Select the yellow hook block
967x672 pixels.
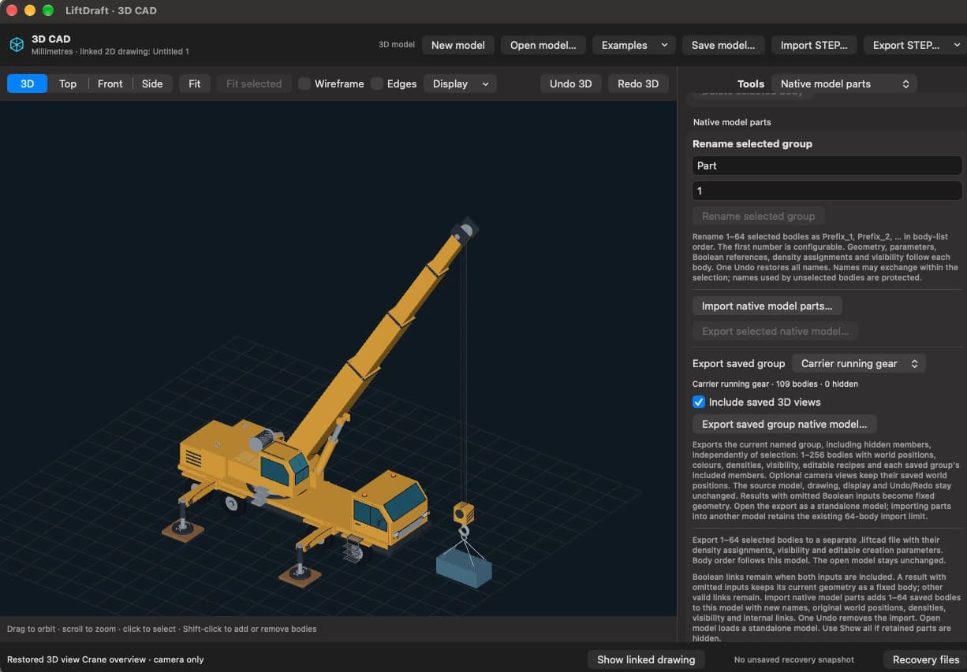click(x=464, y=514)
